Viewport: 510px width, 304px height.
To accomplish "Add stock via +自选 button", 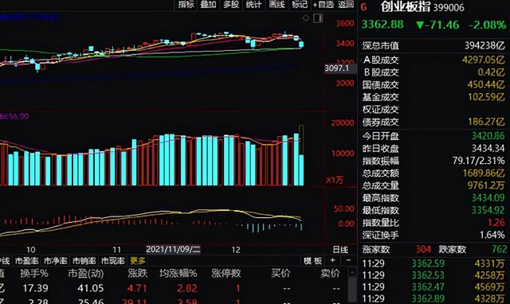I will (x=324, y=5).
